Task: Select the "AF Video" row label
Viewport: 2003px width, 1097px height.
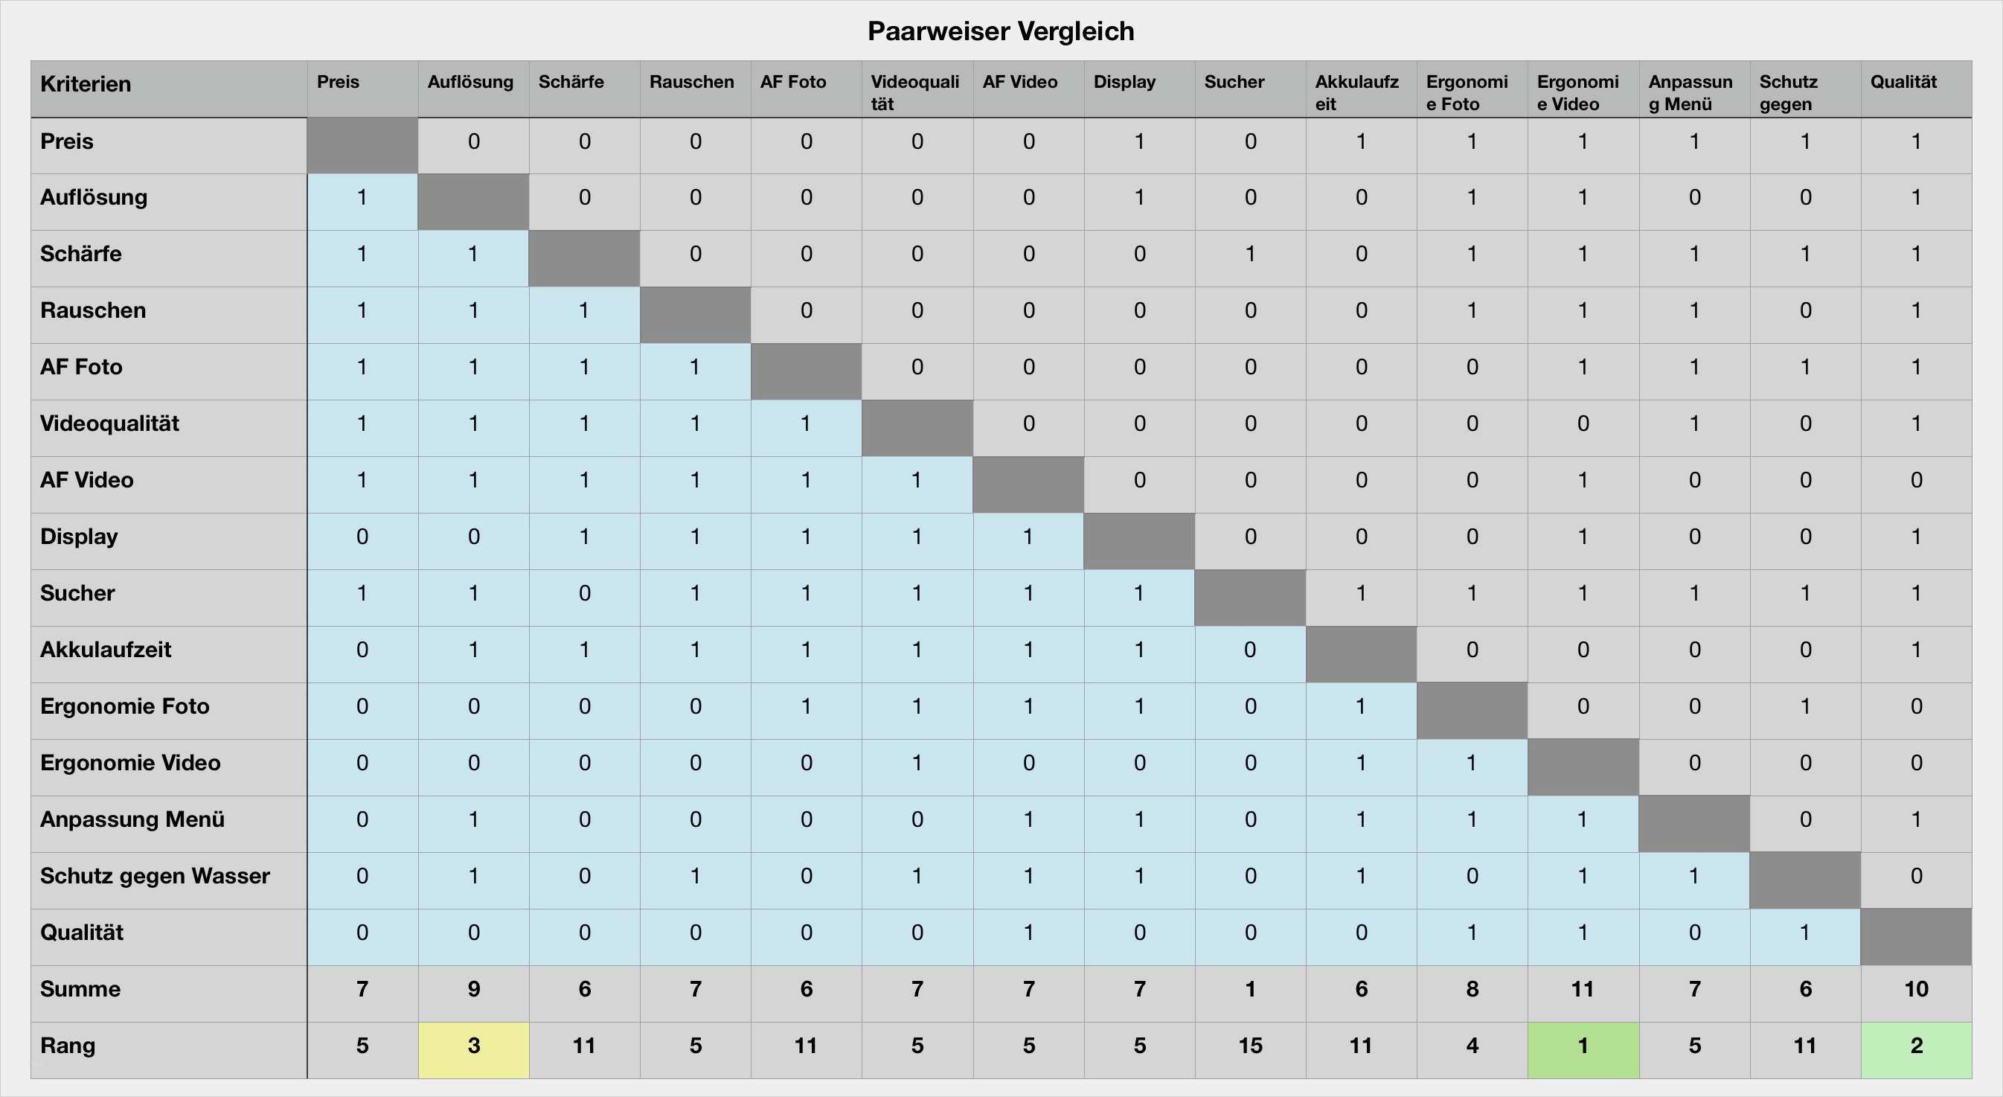Action: click(87, 480)
